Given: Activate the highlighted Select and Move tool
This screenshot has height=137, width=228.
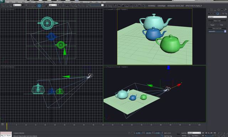Looking at the screenshot, I should click(x=39, y=6).
